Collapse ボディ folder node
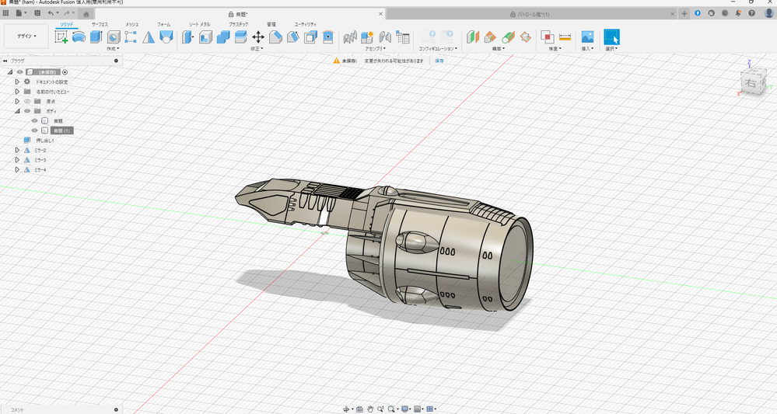Screen dimensions: 777x414 coord(17,111)
